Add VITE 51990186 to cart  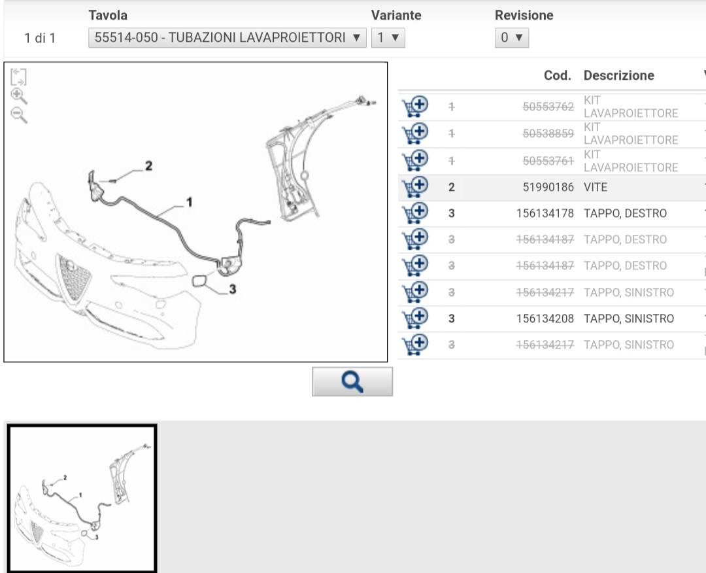(x=414, y=187)
